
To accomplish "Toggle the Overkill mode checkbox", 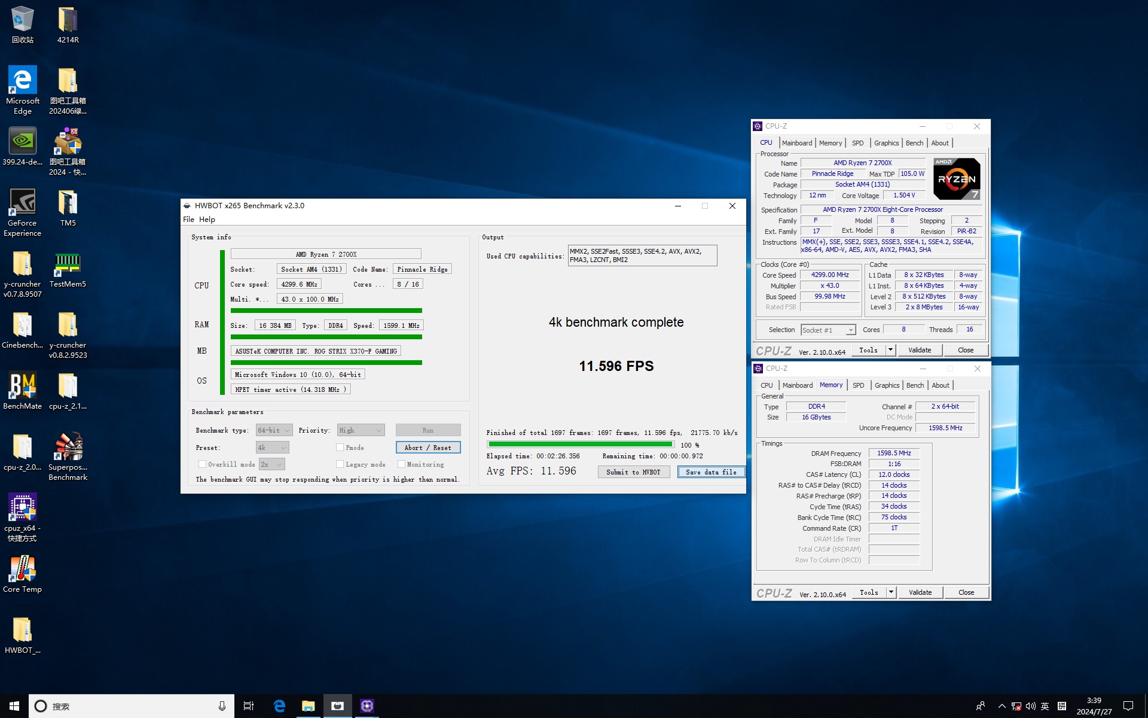I will click(x=202, y=464).
